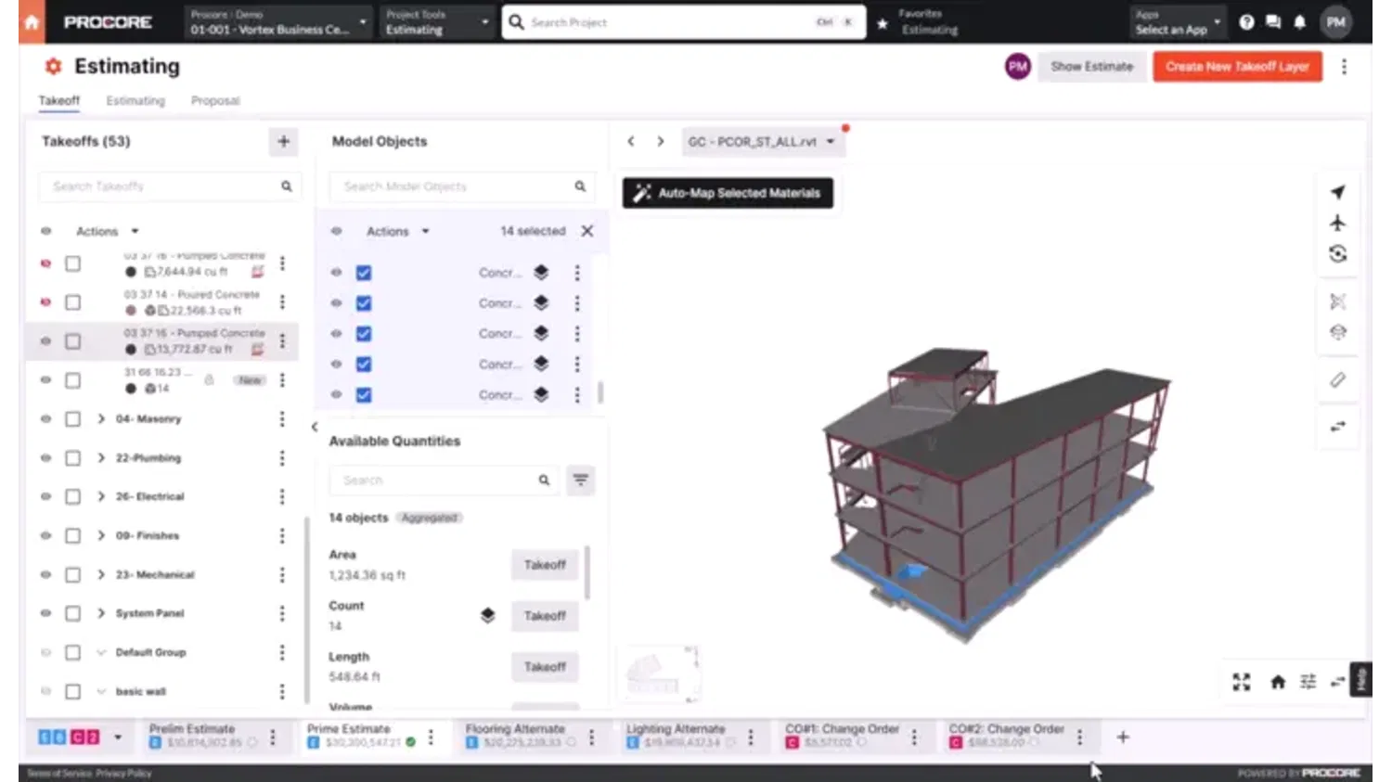
Task: Activate the fly-mode airplane tool in the viewer
Action: 1337,223
